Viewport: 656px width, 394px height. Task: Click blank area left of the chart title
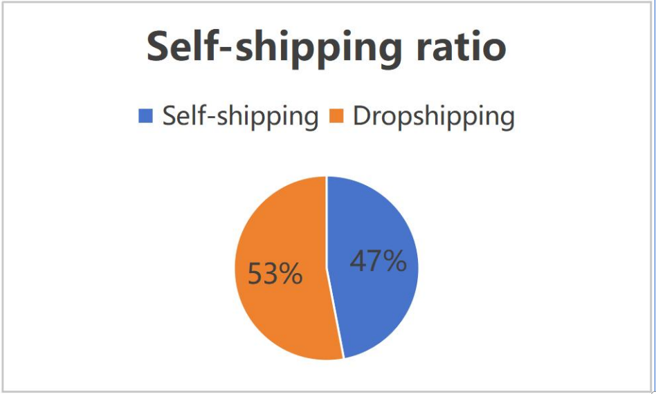(x=69, y=47)
